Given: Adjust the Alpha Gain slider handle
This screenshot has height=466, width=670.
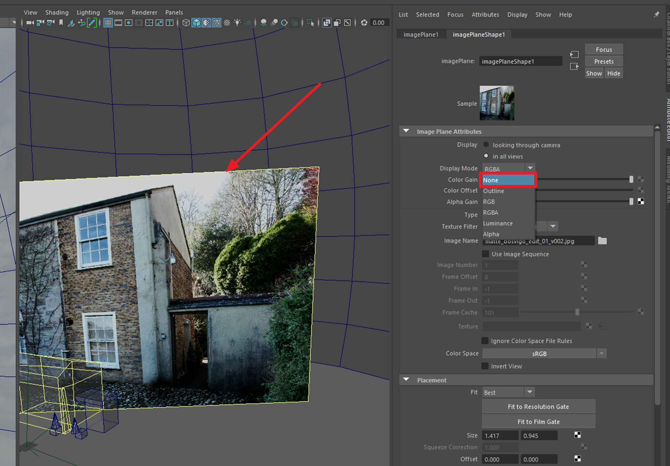Looking at the screenshot, I should 631,202.
